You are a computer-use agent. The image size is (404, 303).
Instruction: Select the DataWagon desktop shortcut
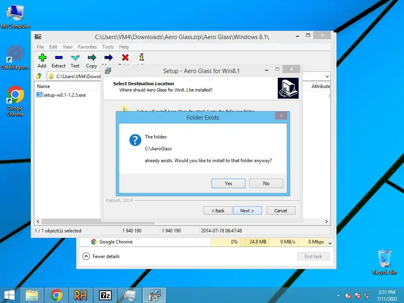pos(15,57)
